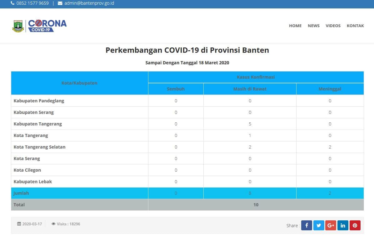Click the calendar icon beside 2020-03-17

[19, 224]
